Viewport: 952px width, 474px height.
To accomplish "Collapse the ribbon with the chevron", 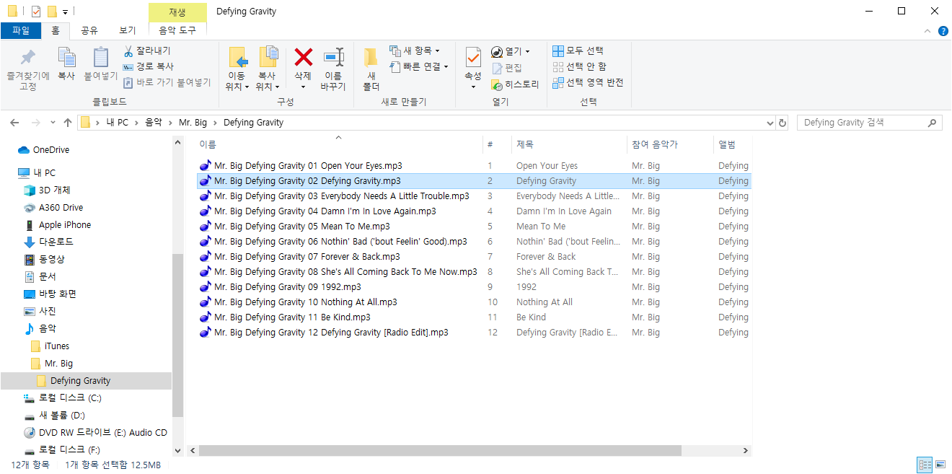I will [927, 31].
